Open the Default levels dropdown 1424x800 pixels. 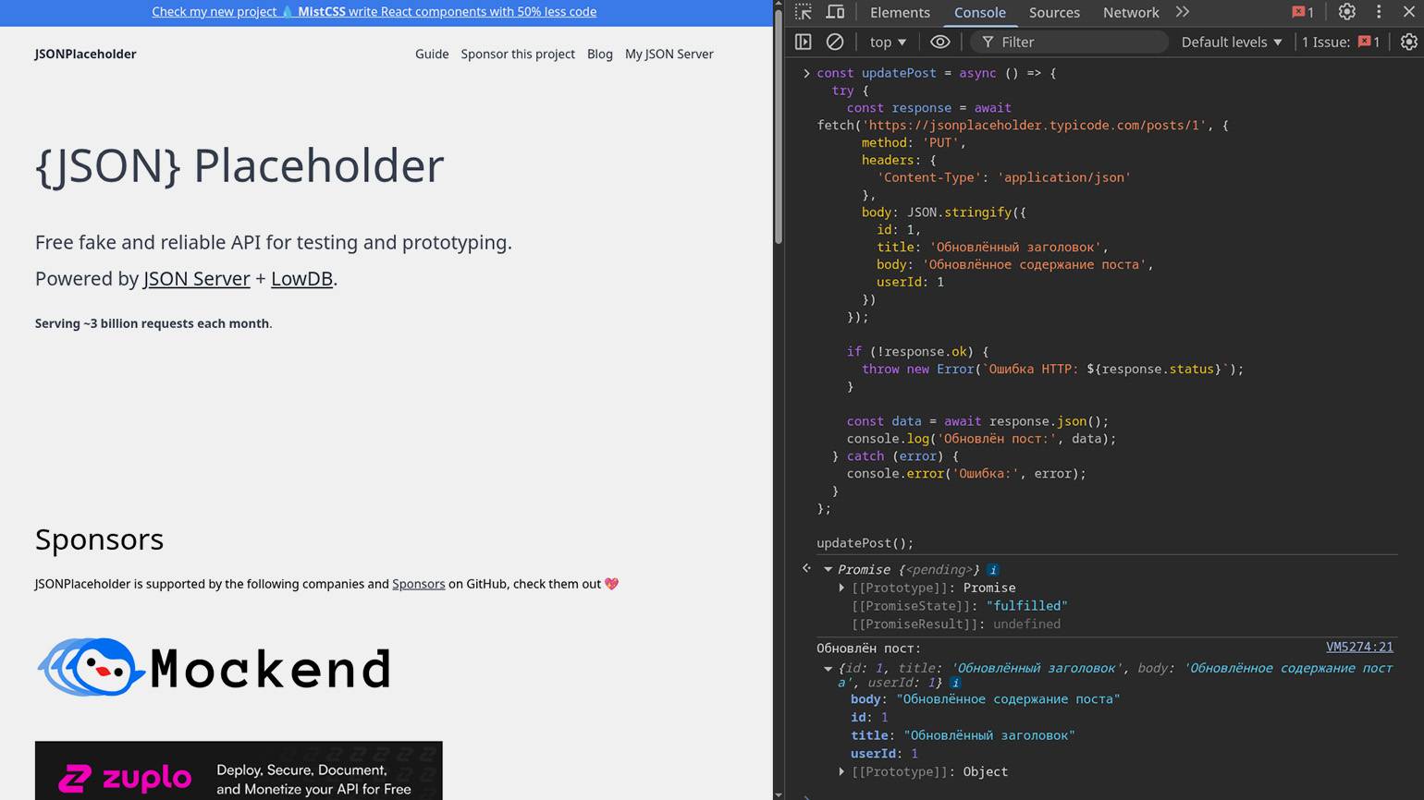click(x=1231, y=42)
